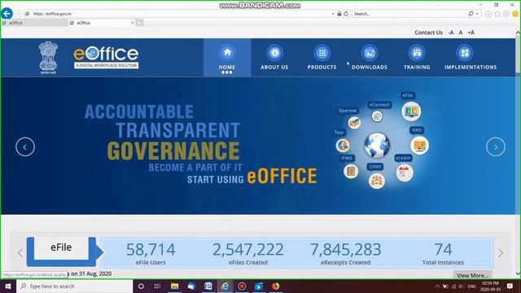Image resolution: width=521 pixels, height=293 pixels.
Task: Show previous statistics in carousel
Action: (x=20, y=253)
